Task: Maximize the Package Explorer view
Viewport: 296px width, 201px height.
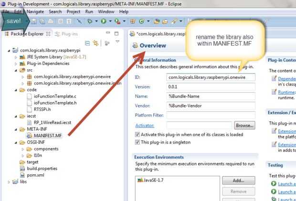Action: 116,33
